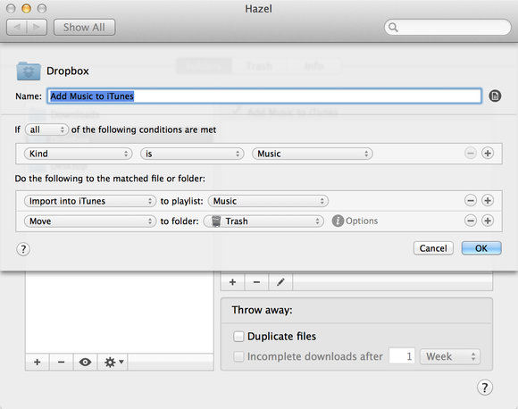Add a folder to the folders list
The height and width of the screenshot is (409, 518).
click(38, 362)
